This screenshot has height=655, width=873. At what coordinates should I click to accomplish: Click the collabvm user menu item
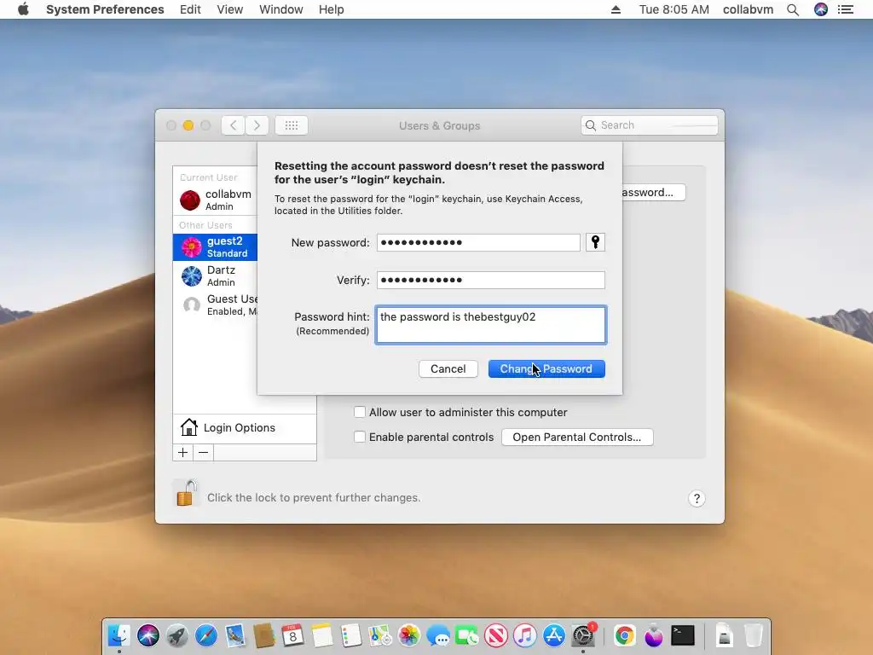748,9
